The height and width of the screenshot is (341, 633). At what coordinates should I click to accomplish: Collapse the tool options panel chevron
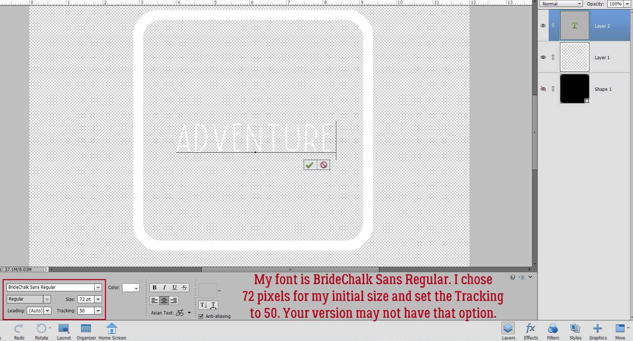coord(530,277)
